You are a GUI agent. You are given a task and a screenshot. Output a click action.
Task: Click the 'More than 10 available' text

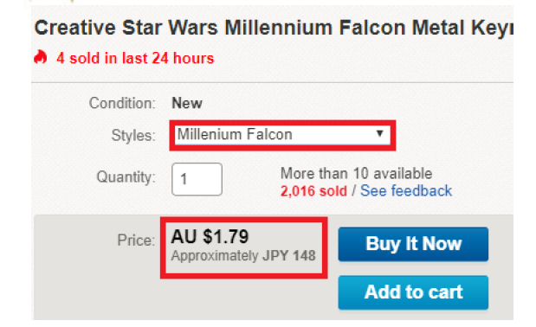click(x=356, y=173)
